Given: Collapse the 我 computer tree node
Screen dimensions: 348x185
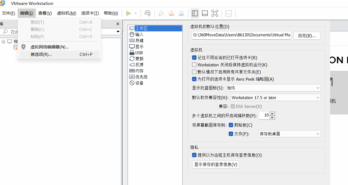Looking at the screenshot, I should pos(3,42).
